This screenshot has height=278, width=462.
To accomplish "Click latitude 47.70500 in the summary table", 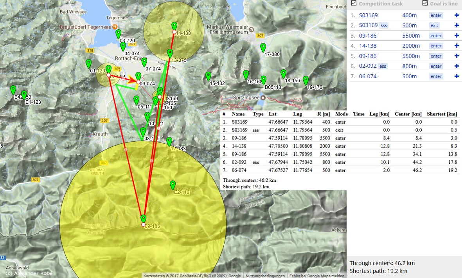I will click(278, 146).
